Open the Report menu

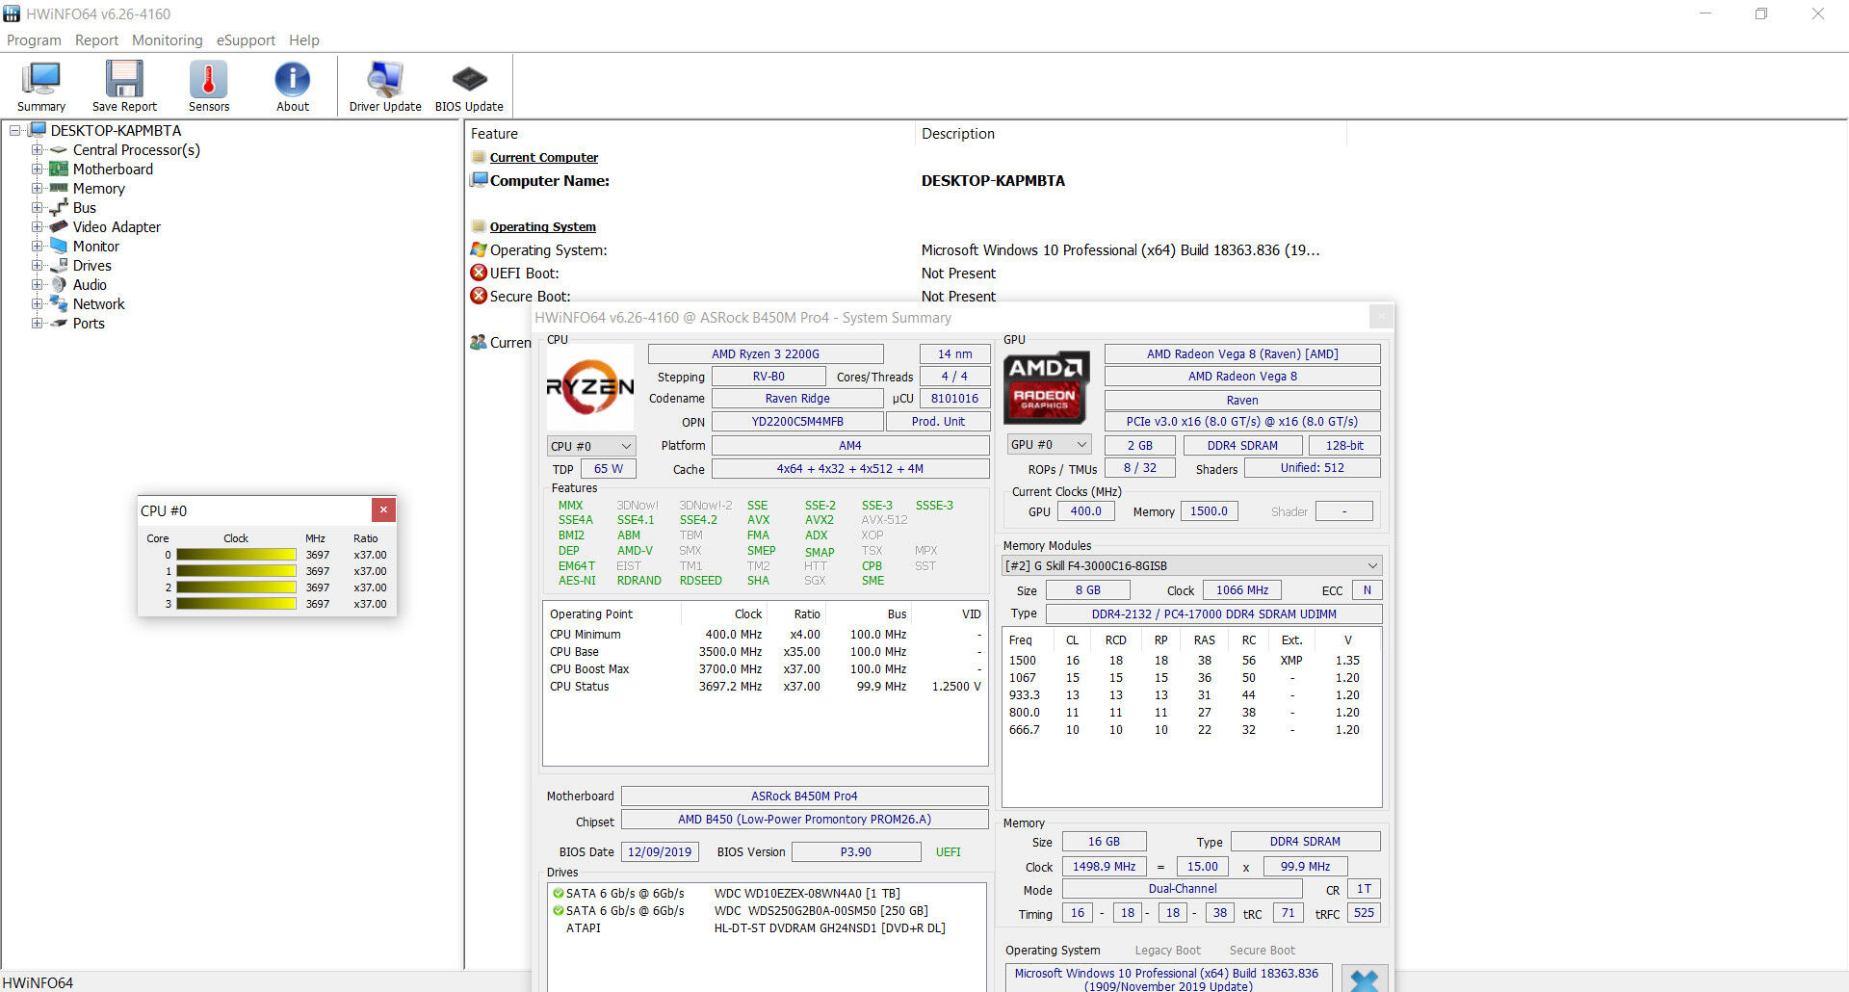coord(96,40)
